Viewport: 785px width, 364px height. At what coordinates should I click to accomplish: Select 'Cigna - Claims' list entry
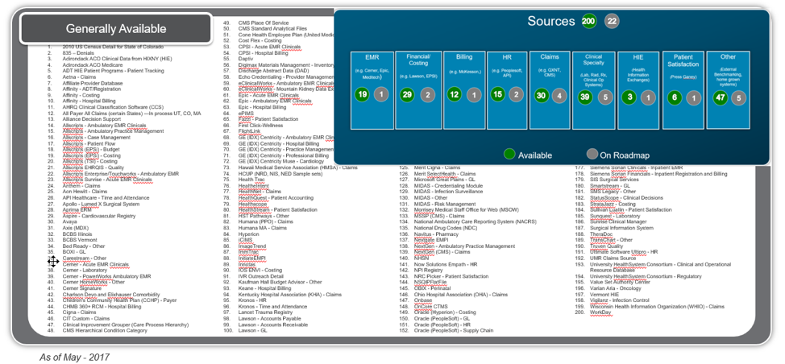tap(79, 312)
